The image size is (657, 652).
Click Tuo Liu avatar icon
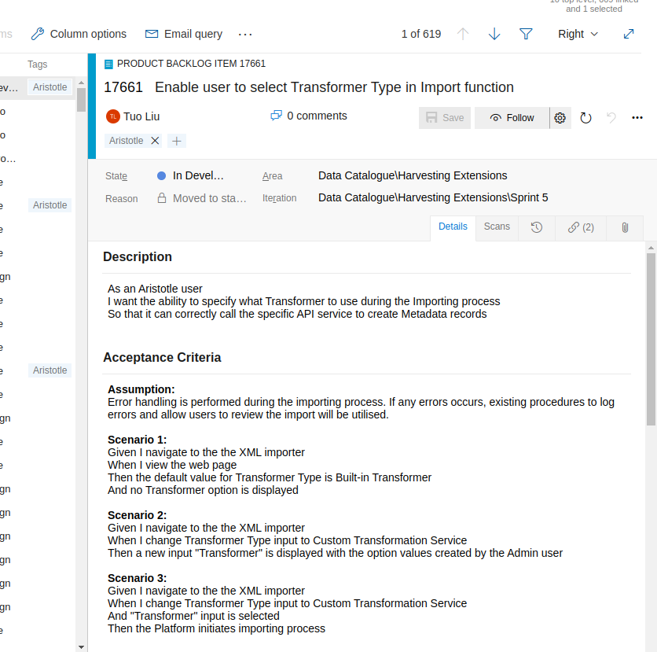(113, 116)
